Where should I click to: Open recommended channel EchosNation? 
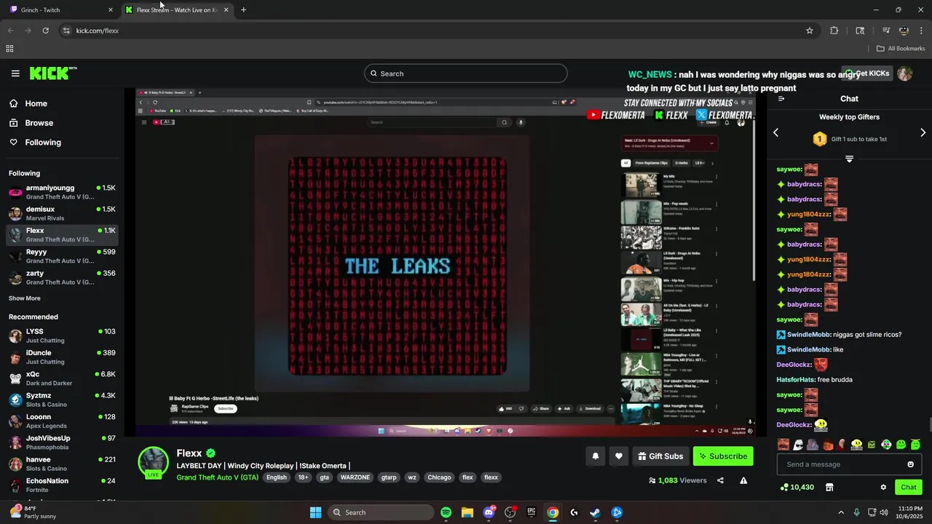click(x=62, y=485)
